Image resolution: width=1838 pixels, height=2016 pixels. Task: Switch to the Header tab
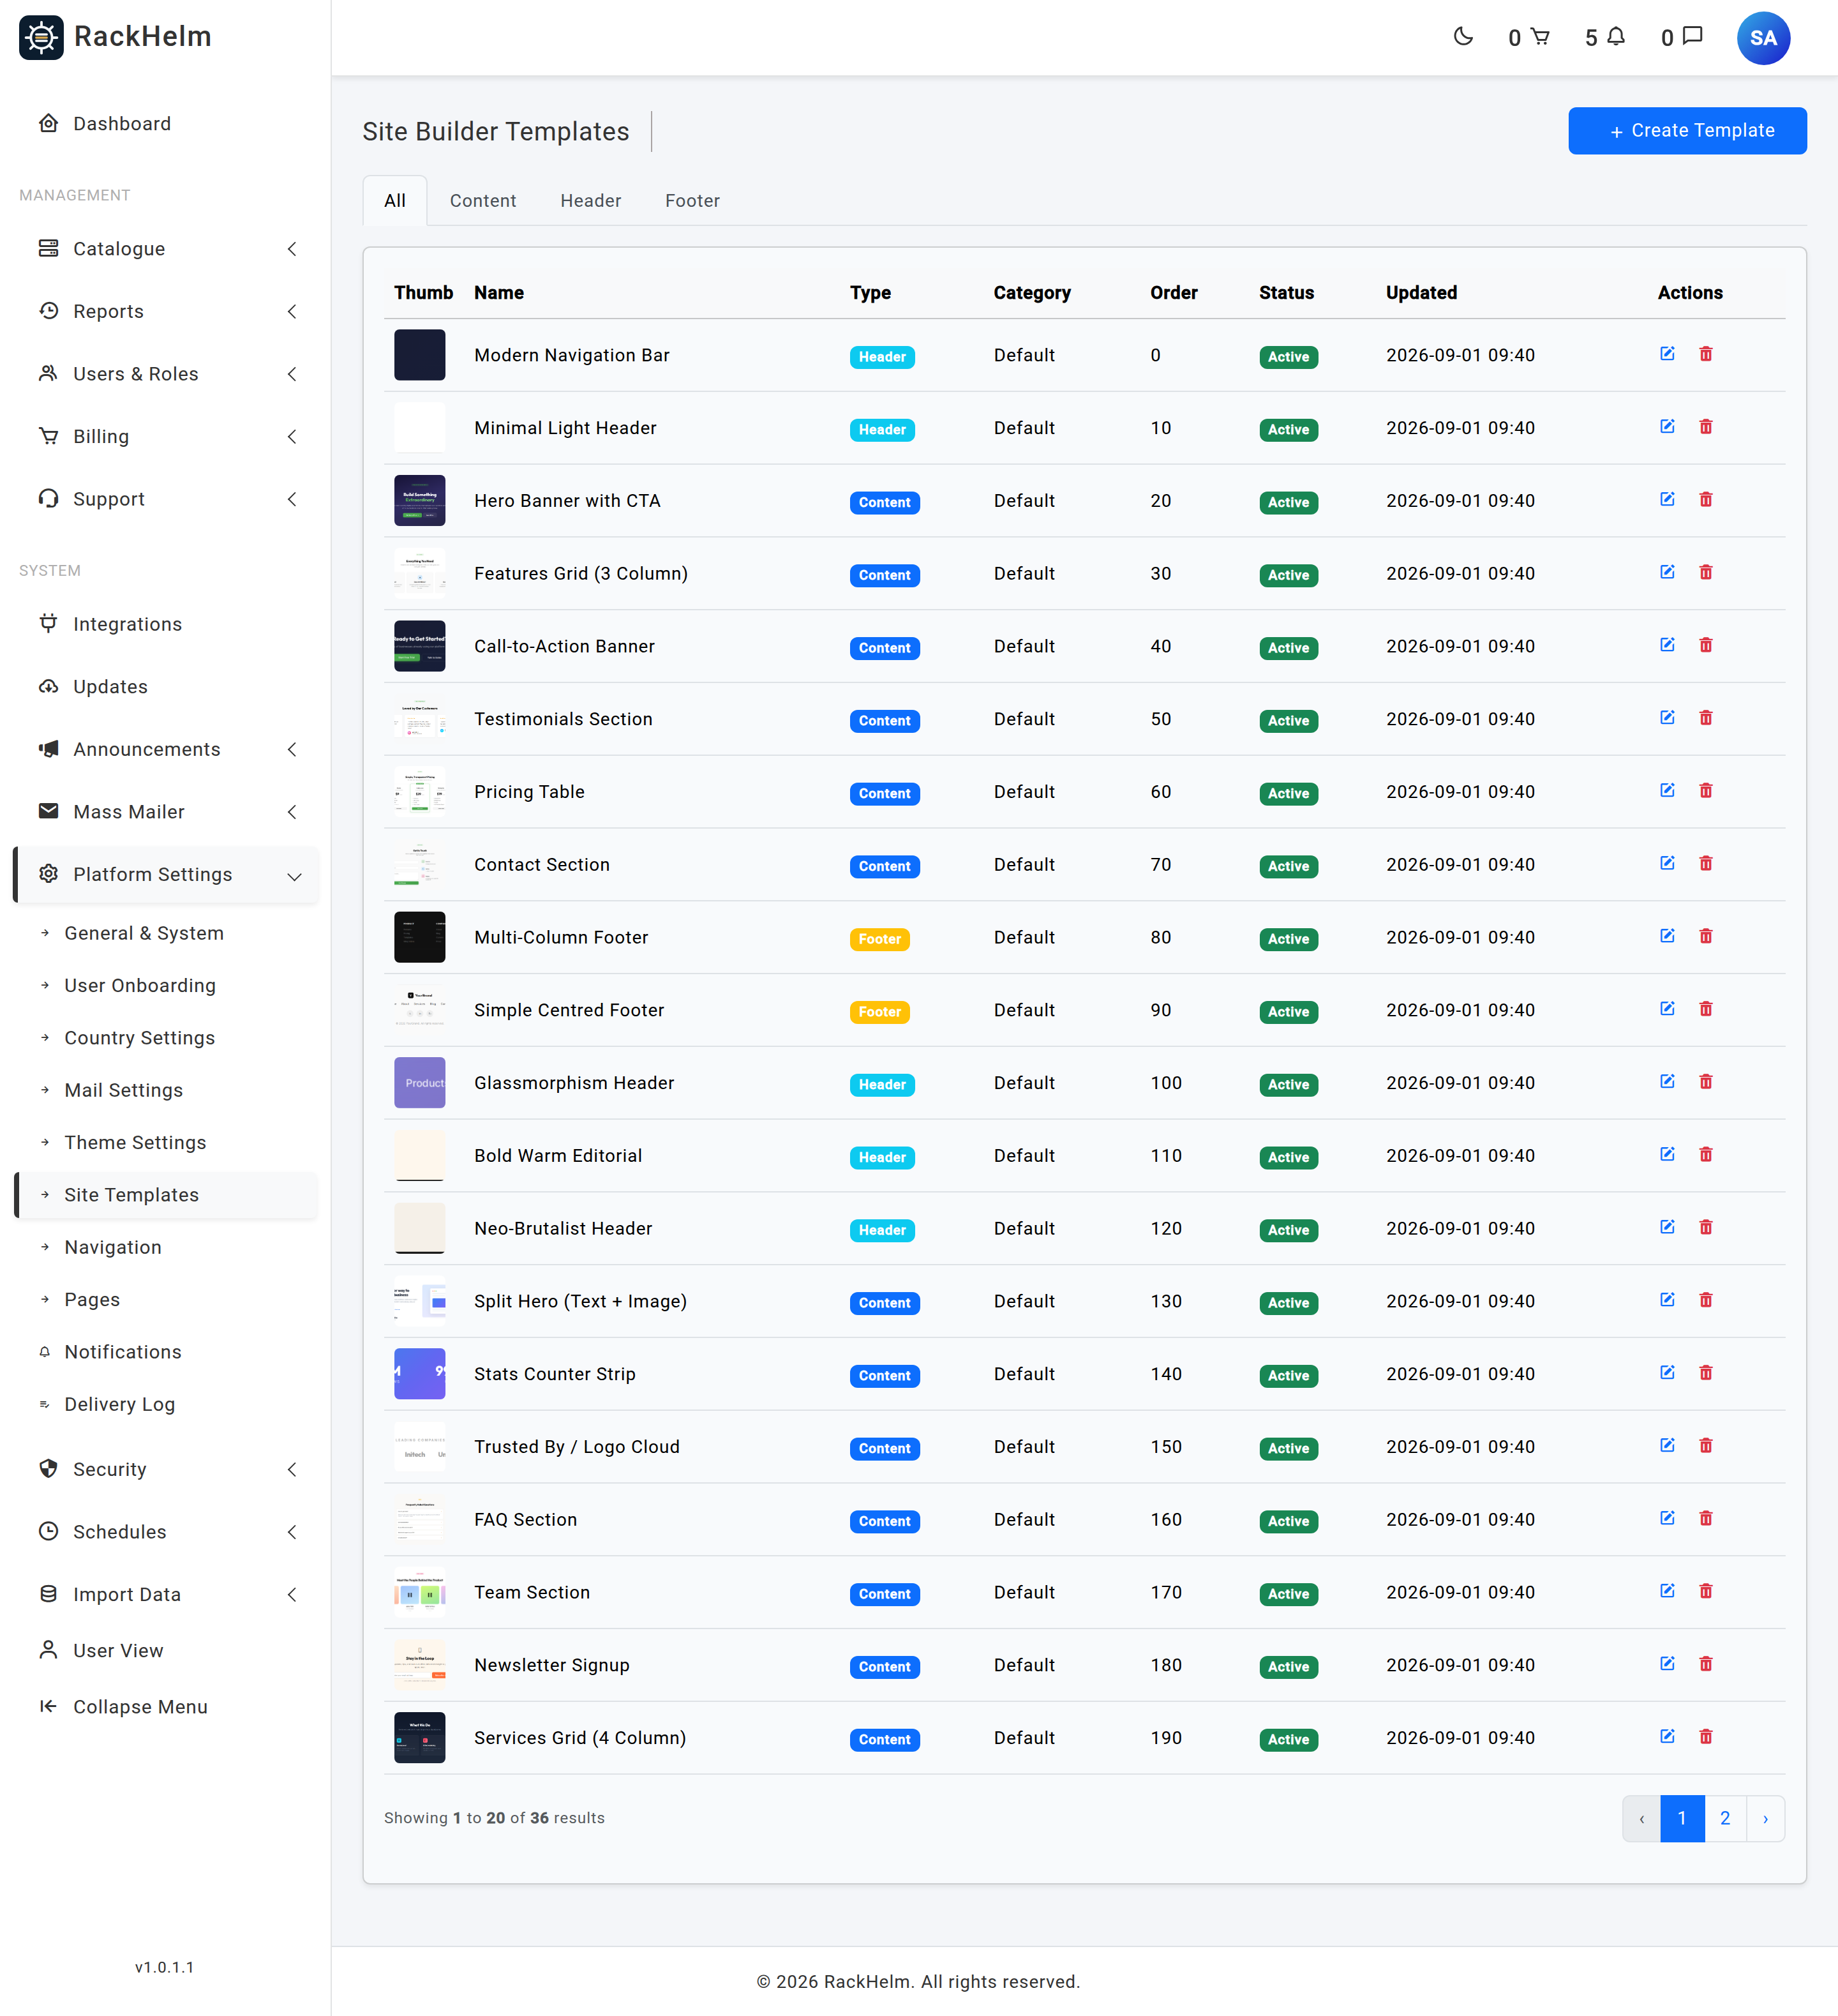[591, 201]
